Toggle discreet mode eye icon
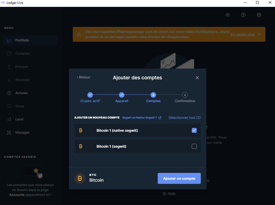275x205 pixels. (x=228, y=15)
